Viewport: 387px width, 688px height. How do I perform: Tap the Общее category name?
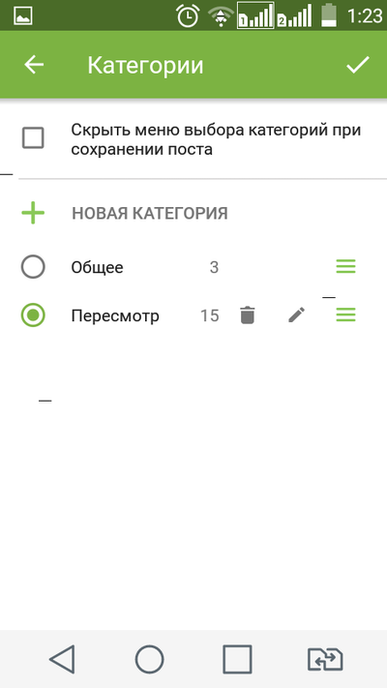[x=98, y=267]
